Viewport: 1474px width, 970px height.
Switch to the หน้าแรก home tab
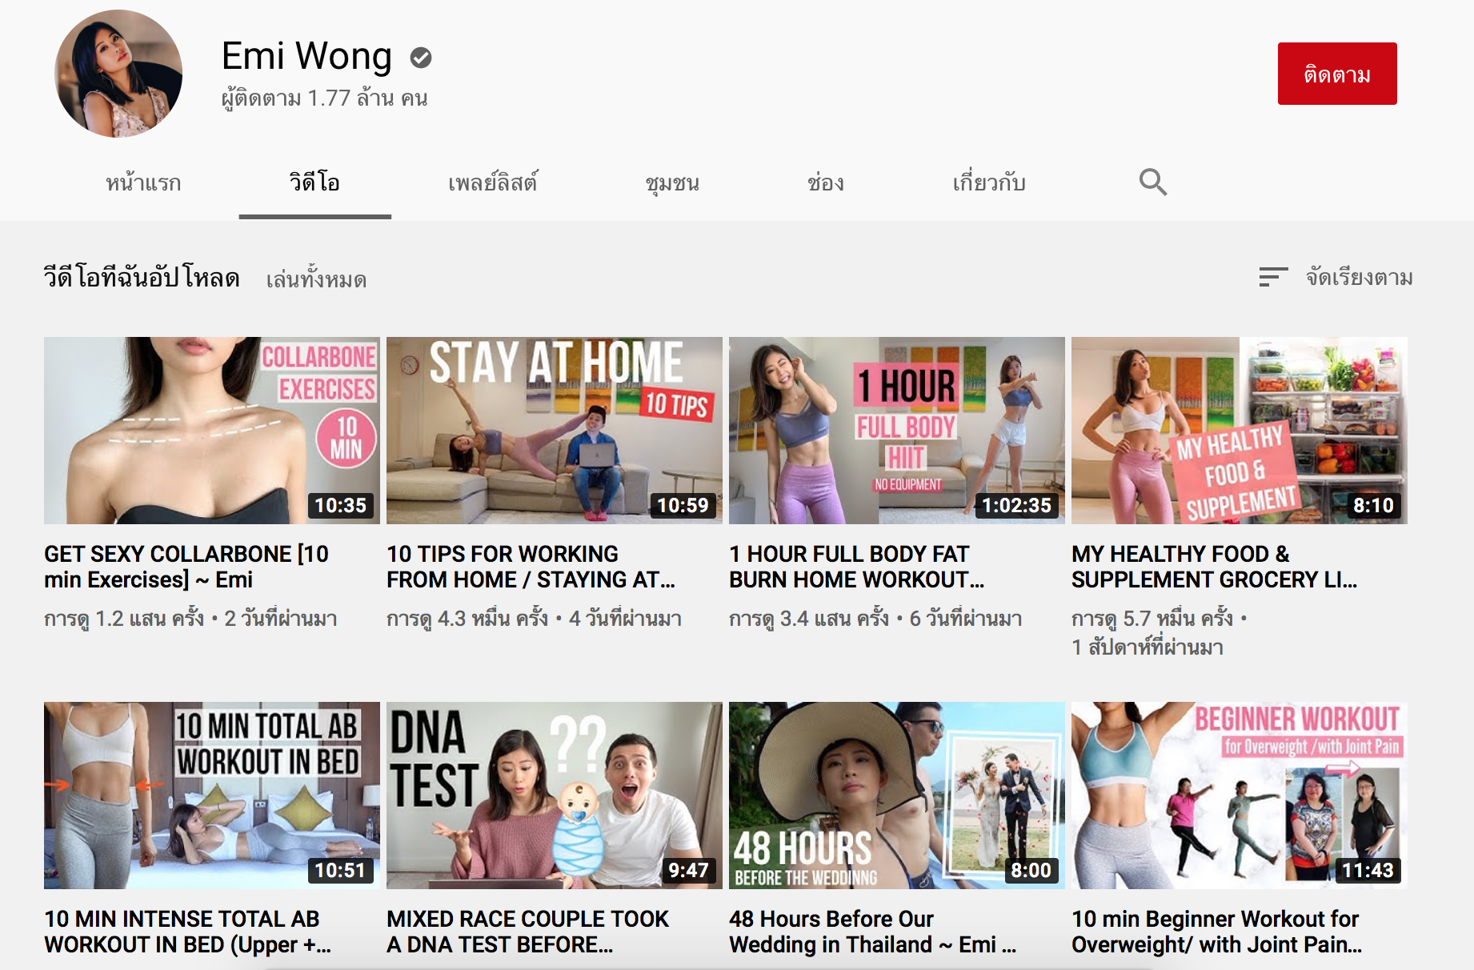click(x=143, y=183)
